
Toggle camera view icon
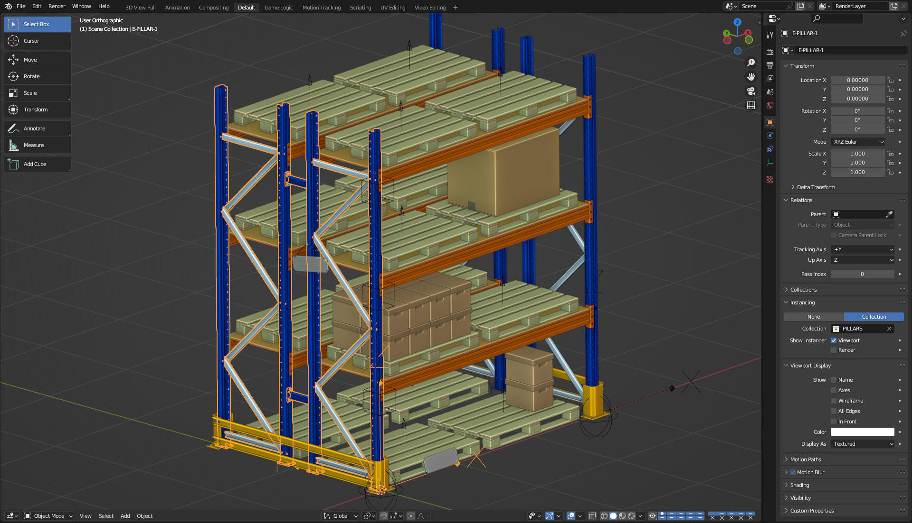click(751, 91)
